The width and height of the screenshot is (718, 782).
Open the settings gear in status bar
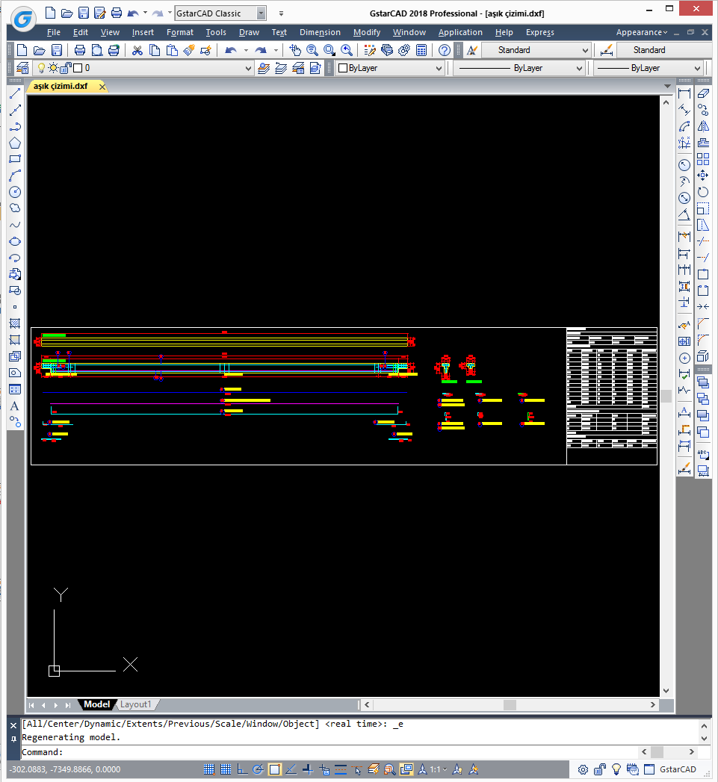coord(583,769)
